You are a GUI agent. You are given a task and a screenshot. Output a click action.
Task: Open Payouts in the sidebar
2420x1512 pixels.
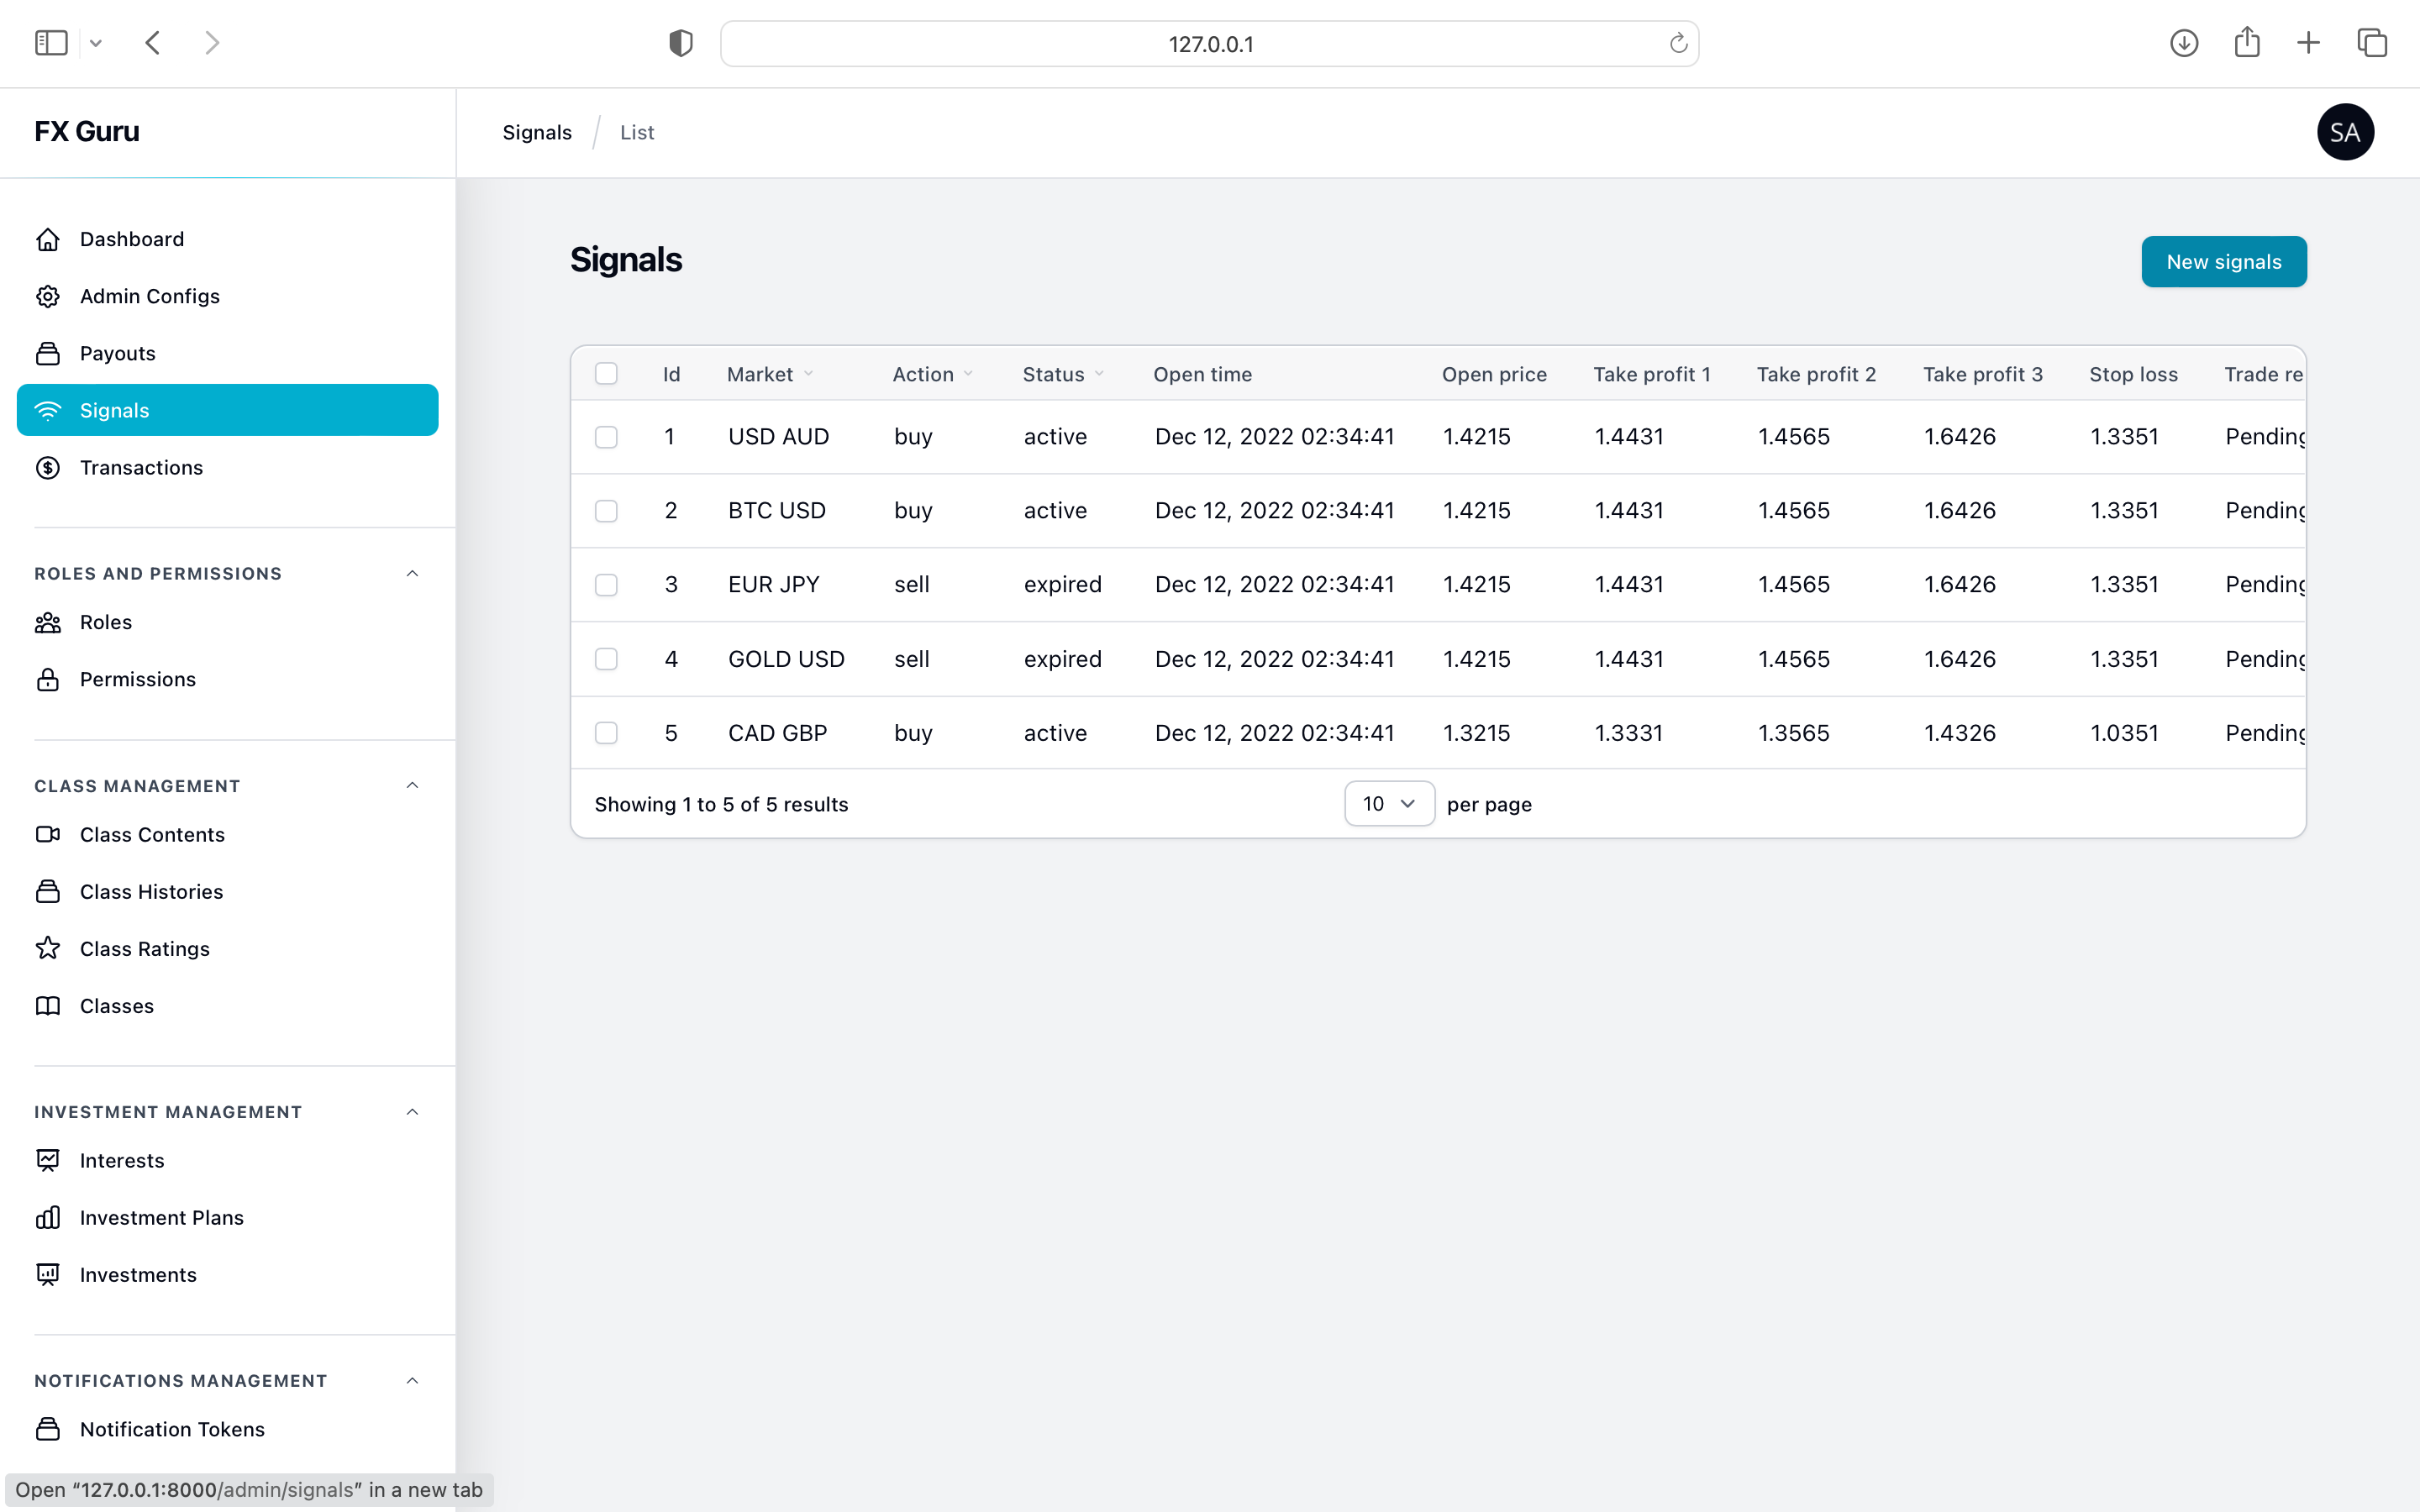(x=117, y=353)
